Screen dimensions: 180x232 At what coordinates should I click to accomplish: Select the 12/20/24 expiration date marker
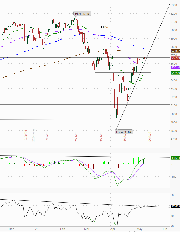coord(26,136)
